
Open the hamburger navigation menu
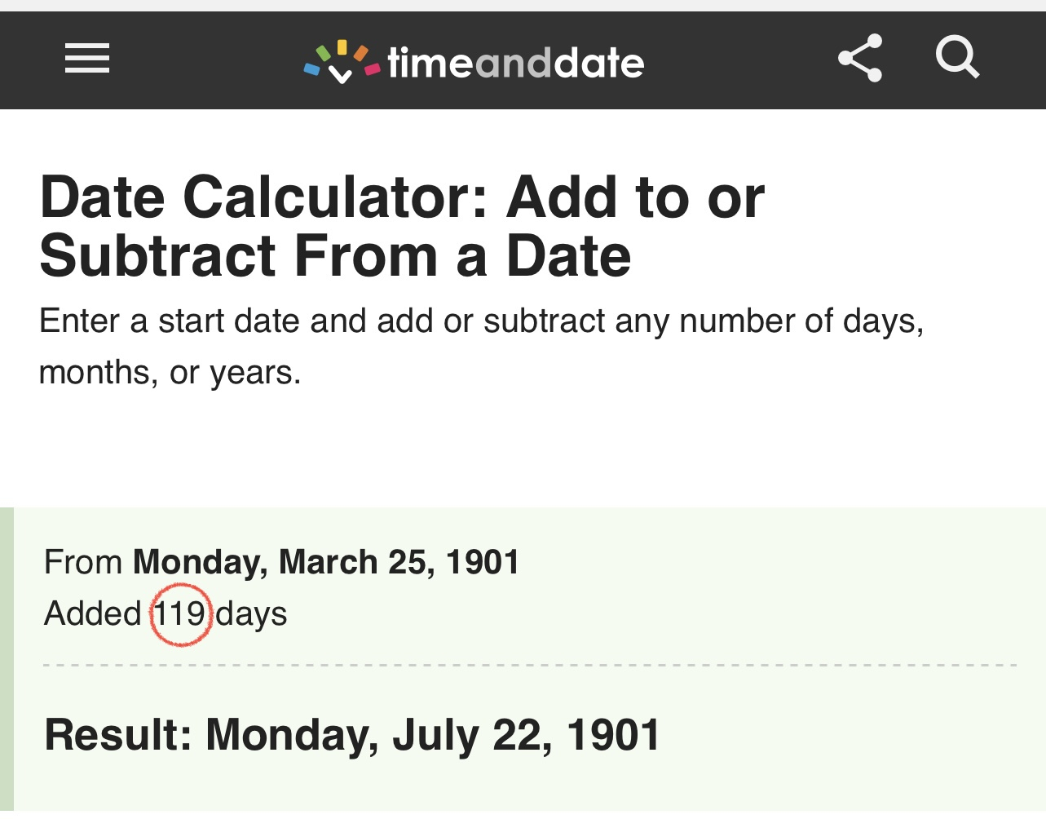point(87,59)
